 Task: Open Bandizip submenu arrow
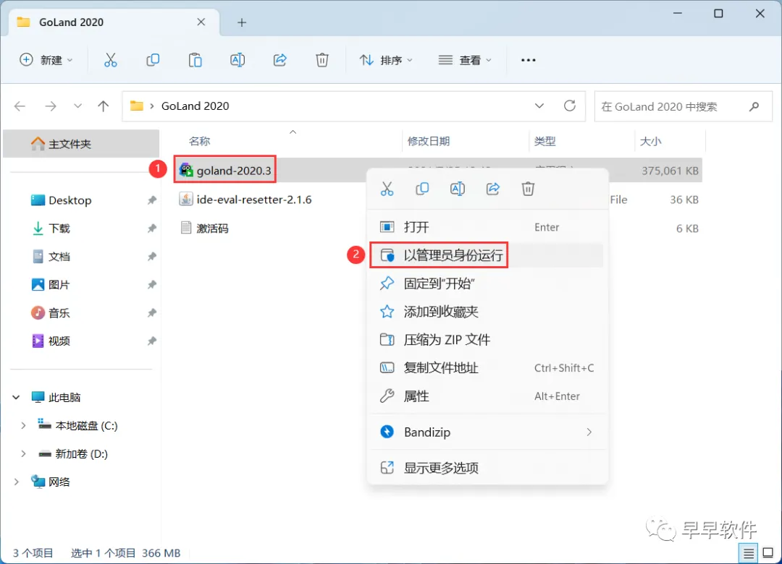click(589, 432)
